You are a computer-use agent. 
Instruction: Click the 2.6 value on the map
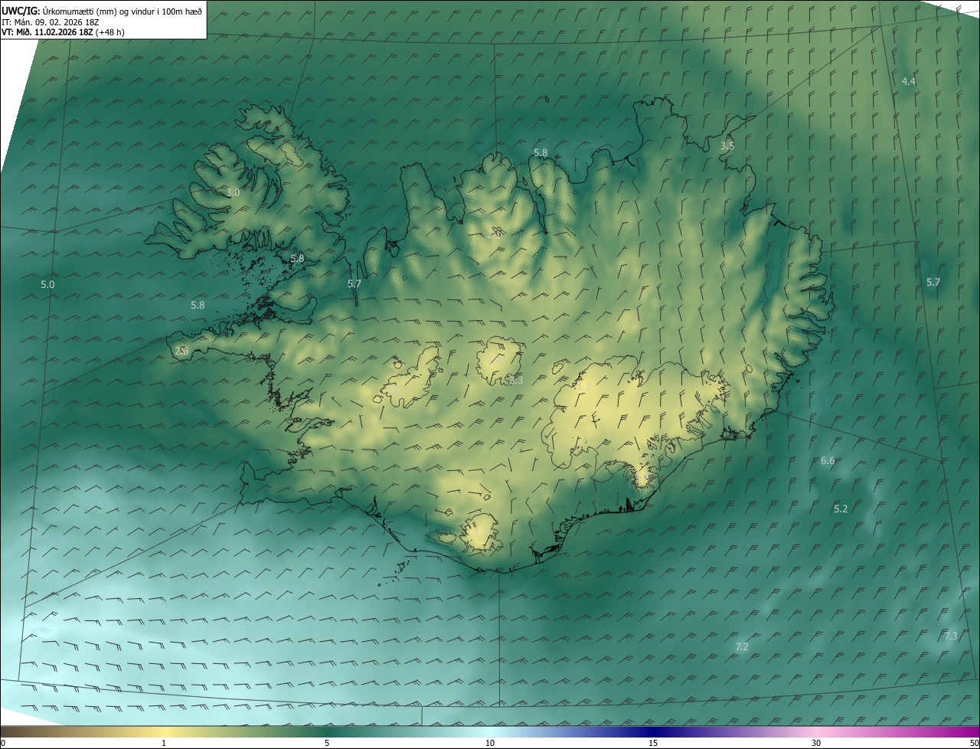coord(181,351)
